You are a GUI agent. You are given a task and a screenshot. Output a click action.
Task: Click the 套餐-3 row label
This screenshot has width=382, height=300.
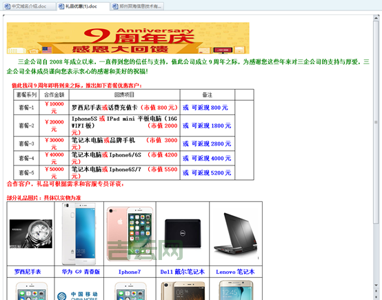(26, 143)
